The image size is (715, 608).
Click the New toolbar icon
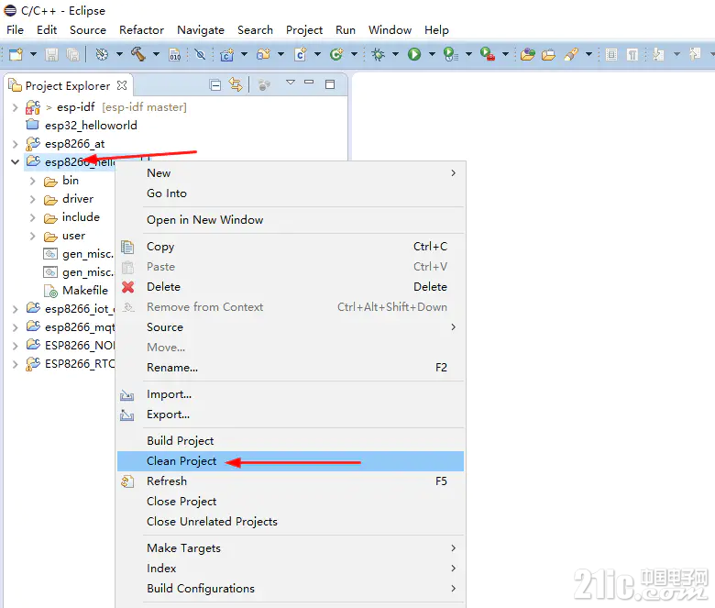click(16, 54)
